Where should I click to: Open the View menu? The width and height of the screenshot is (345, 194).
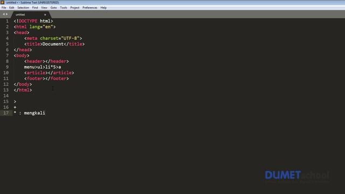[x=44, y=8]
